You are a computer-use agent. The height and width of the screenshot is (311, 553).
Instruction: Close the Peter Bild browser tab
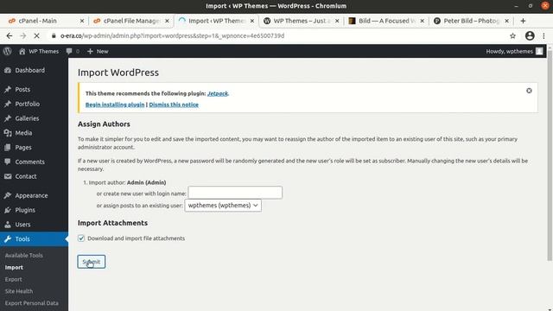click(507, 21)
